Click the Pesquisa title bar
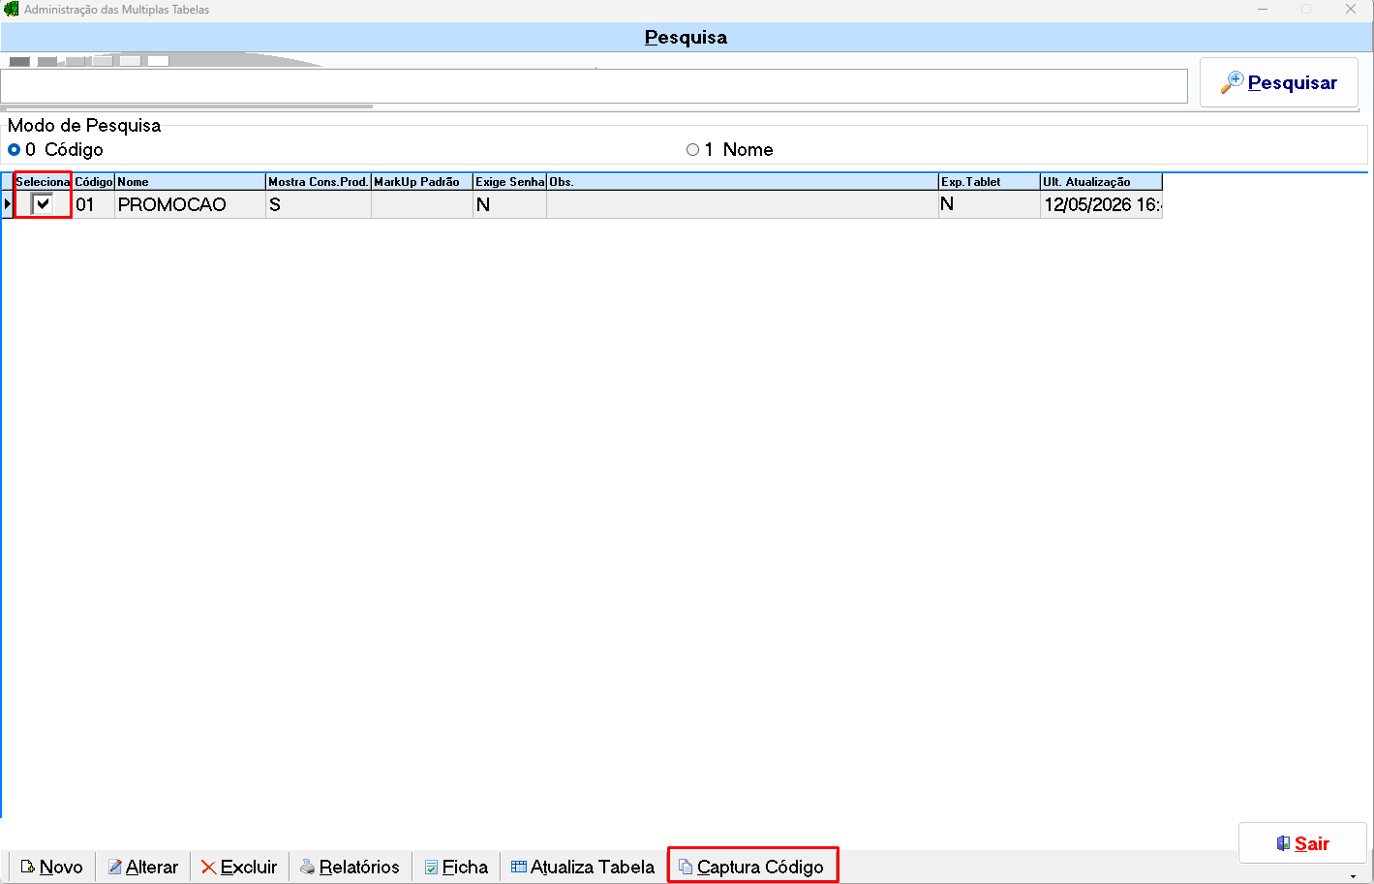Image resolution: width=1374 pixels, height=884 pixels. point(687,37)
